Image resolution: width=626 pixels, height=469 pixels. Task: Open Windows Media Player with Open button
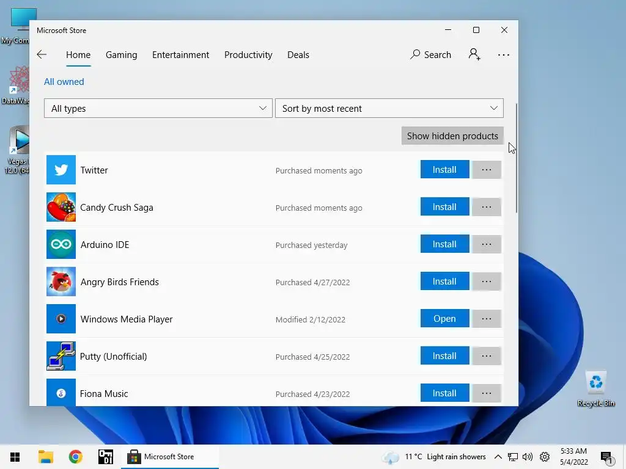(444, 319)
